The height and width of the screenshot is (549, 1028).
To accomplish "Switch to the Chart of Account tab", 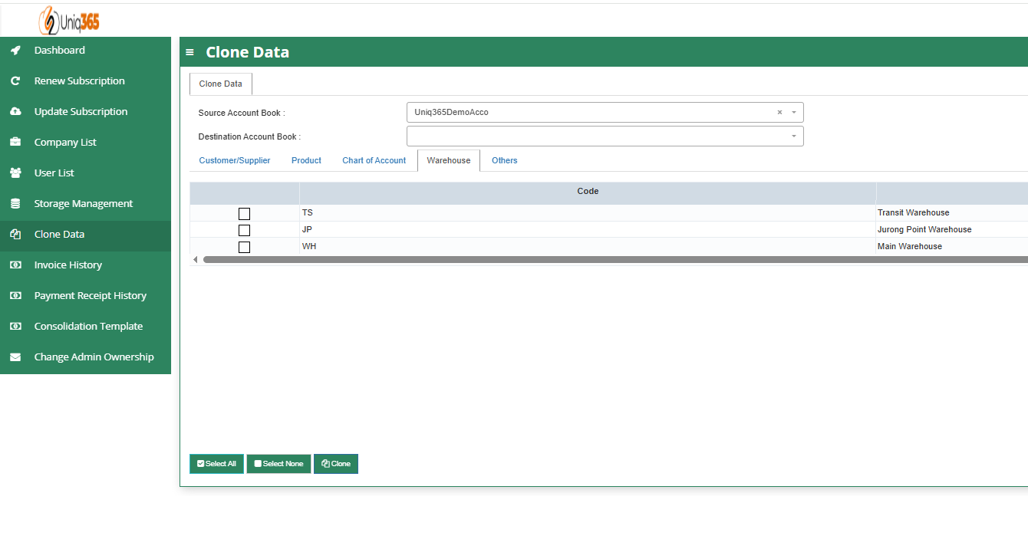I will (374, 161).
